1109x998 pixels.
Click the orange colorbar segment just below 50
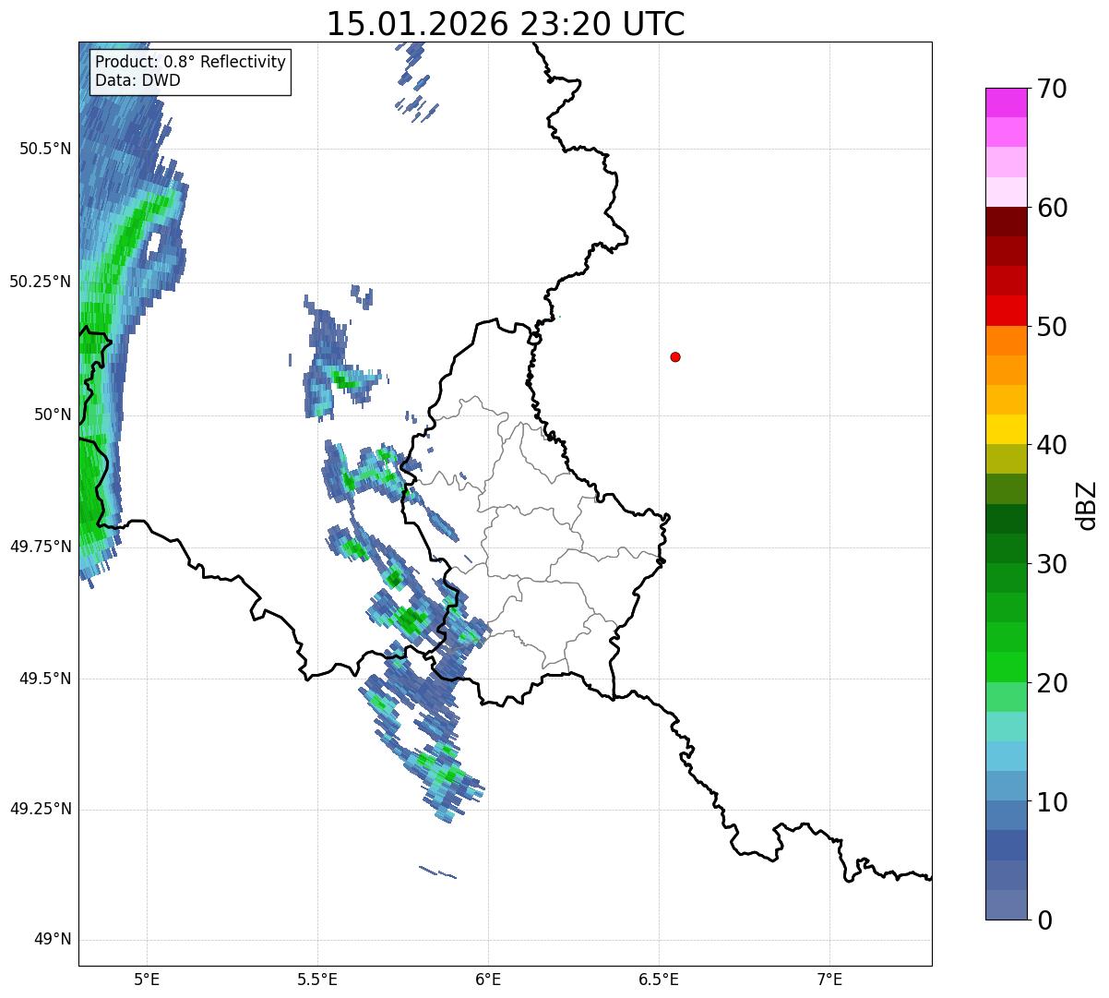[1006, 340]
